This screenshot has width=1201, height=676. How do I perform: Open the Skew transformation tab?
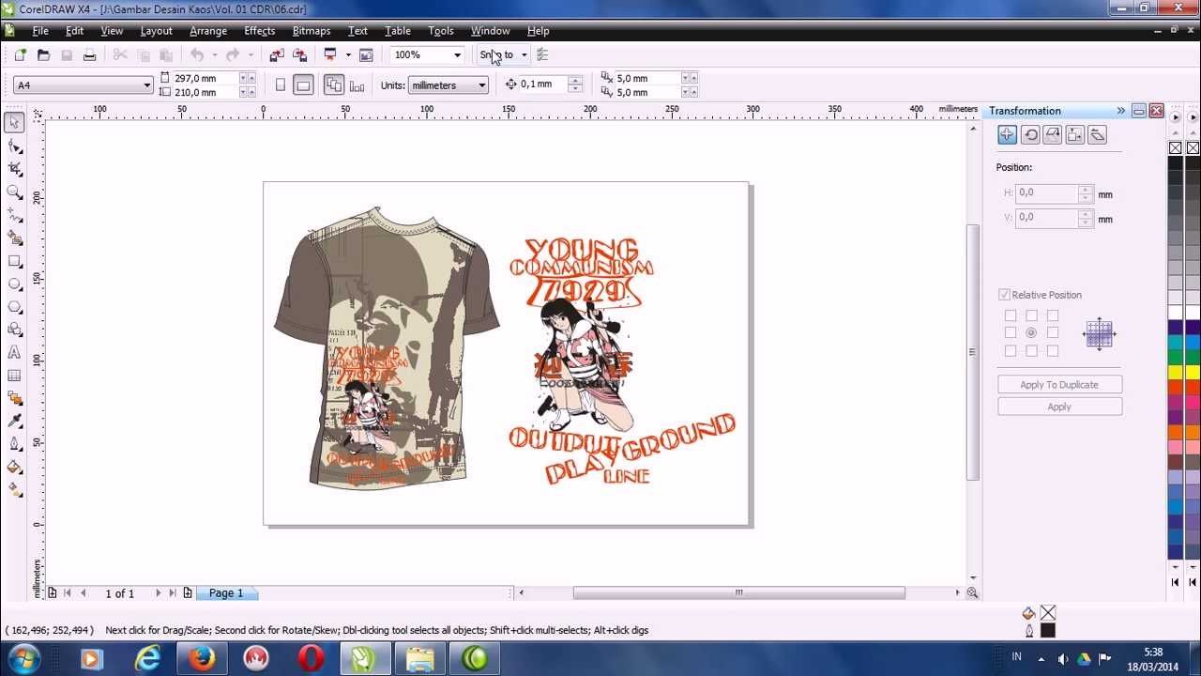pos(1098,135)
